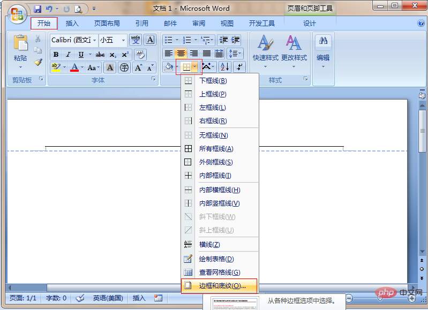
Task: Click the text highlight color swatch
Action: (56, 67)
